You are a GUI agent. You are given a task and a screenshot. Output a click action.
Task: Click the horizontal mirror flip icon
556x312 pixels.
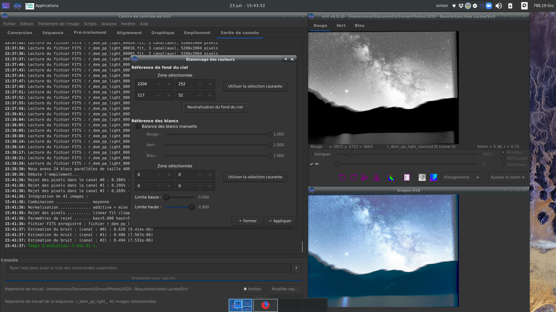pyautogui.click(x=365, y=178)
